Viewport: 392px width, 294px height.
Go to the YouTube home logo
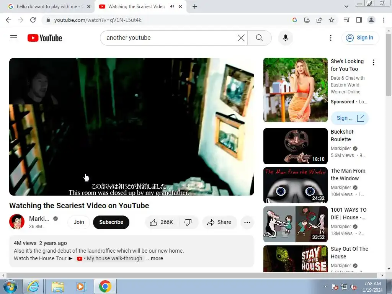(x=45, y=38)
